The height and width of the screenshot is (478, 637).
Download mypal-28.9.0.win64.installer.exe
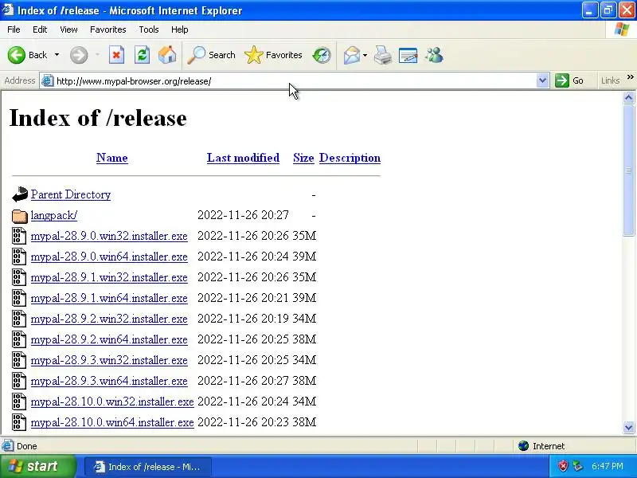[109, 257]
